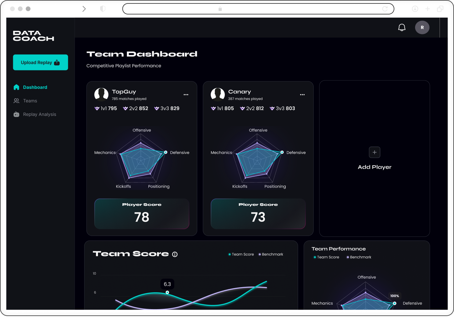Click the 6.3 data point marker
Screen dimensions: 454x322
tap(167, 292)
